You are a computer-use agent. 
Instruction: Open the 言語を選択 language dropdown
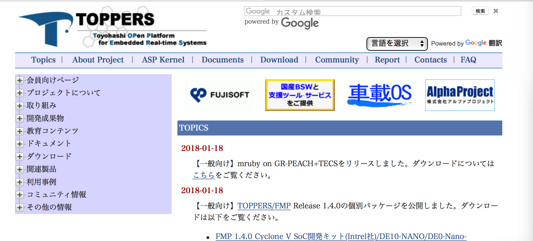[397, 44]
